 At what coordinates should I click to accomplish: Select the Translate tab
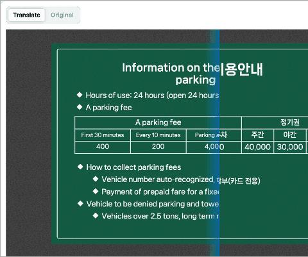pyautogui.click(x=26, y=15)
